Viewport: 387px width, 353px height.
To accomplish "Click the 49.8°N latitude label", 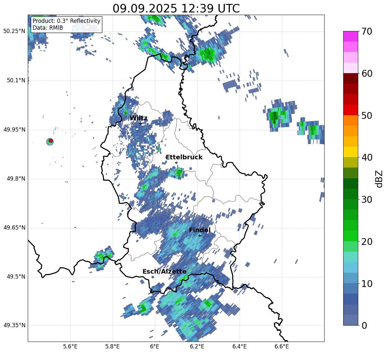I will [x=16, y=179].
